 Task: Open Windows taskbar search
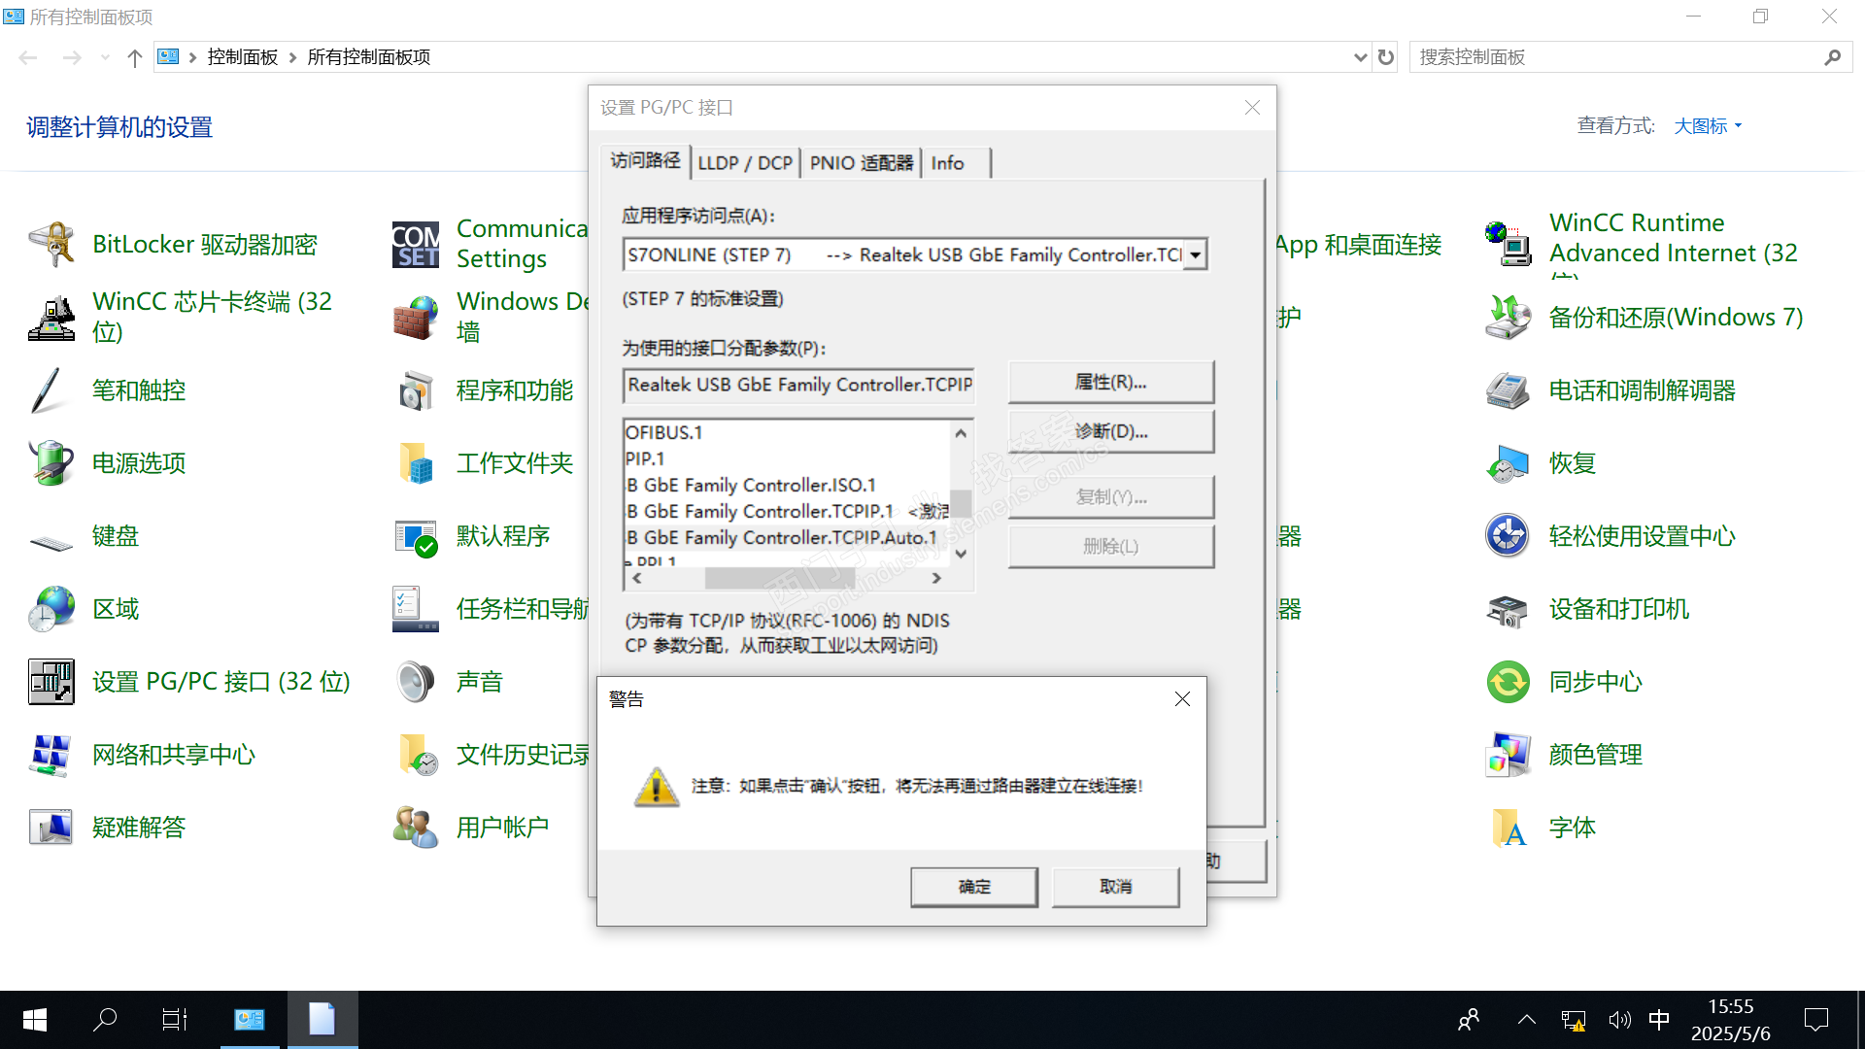[105, 1020]
